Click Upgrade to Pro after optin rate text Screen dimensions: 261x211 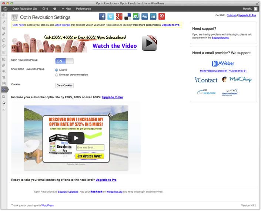pyautogui.click(x=113, y=97)
